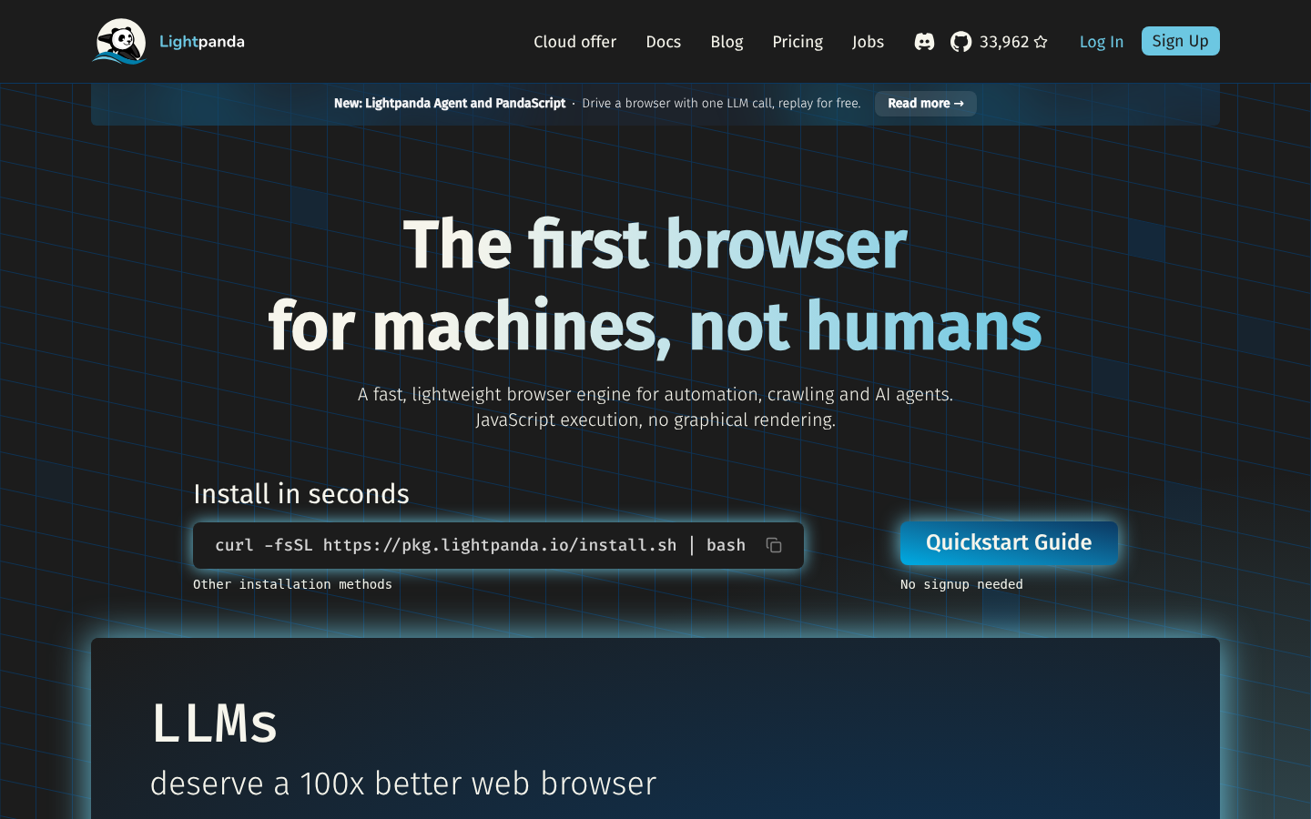Click 'The first browser' headline line
Screen dimensions: 1311x819
pos(655,244)
